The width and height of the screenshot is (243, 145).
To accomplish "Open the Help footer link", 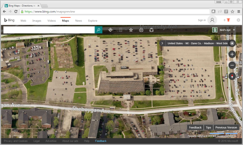I will (x=87, y=141).
